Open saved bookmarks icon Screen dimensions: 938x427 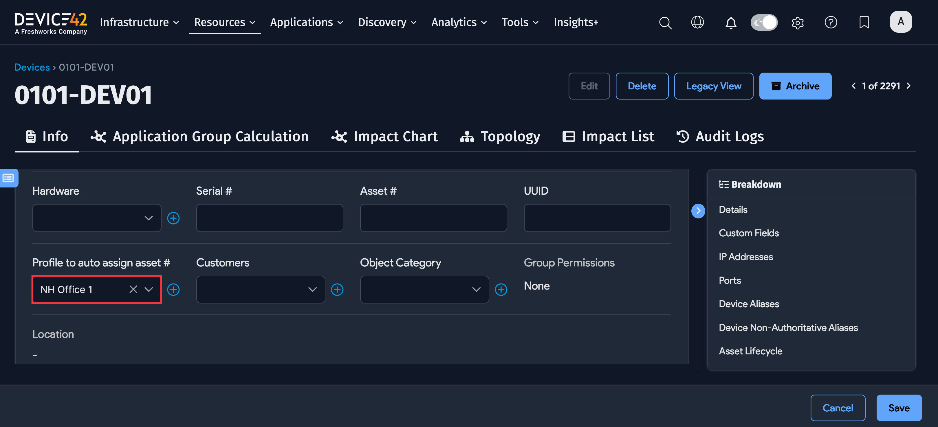(x=864, y=23)
